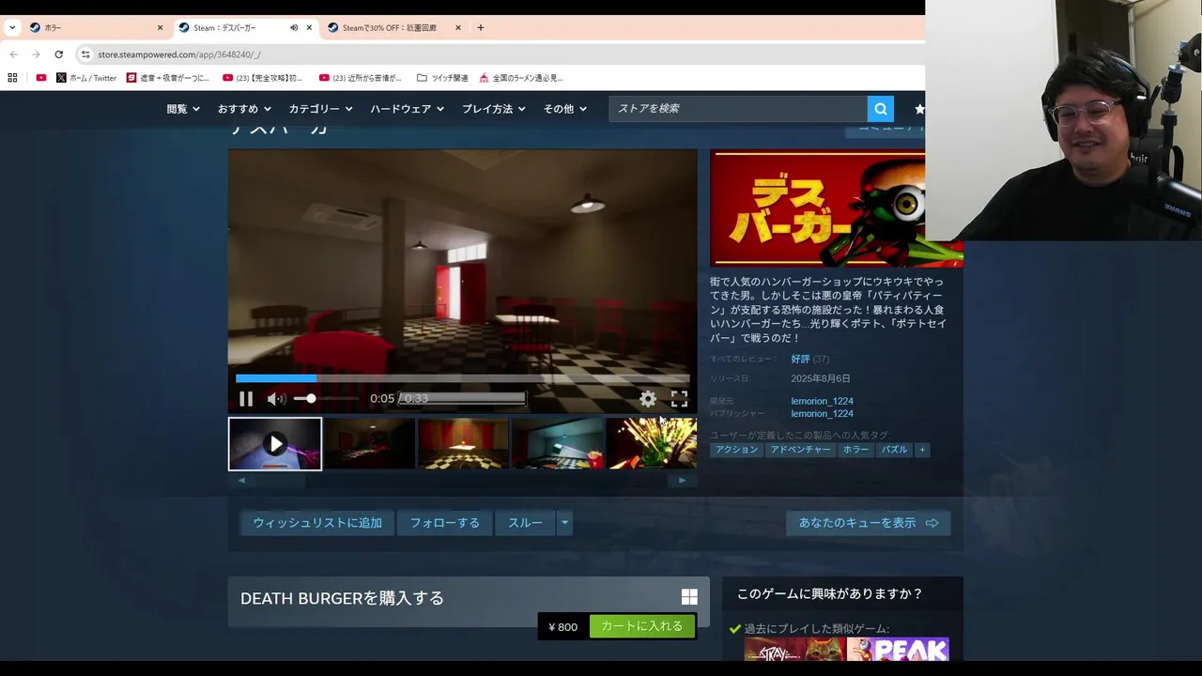Viewport: 1202px width, 676px height.
Task: Seek on the video progress bar
Action: [462, 378]
